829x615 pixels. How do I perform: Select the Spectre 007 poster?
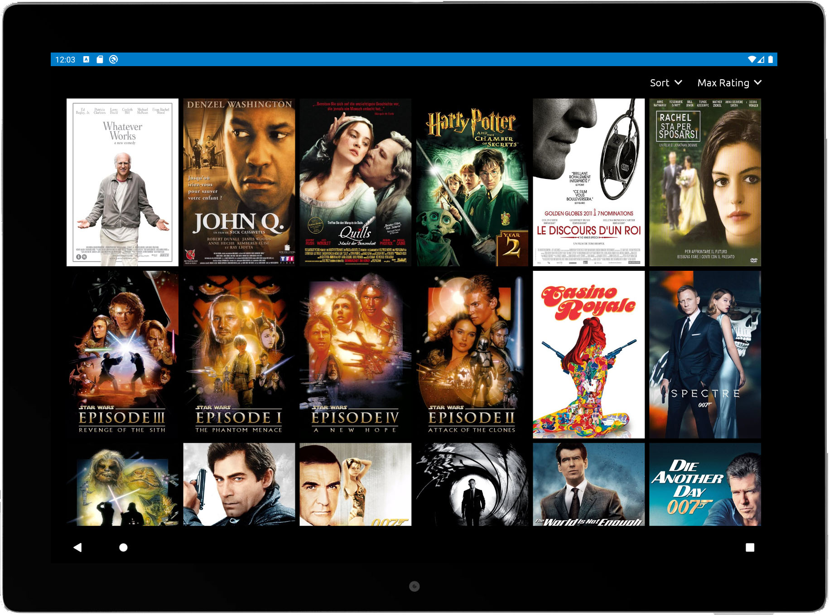tap(705, 355)
